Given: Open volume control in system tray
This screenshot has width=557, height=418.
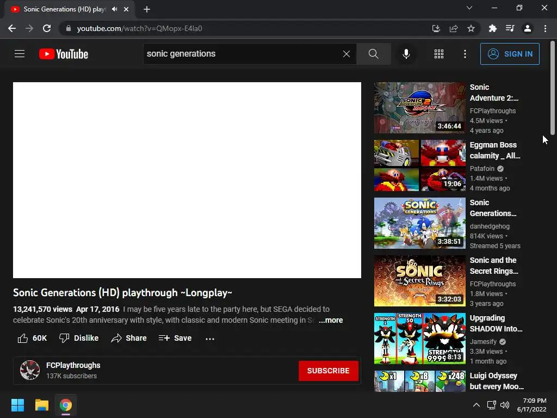Looking at the screenshot, I should (x=504, y=405).
